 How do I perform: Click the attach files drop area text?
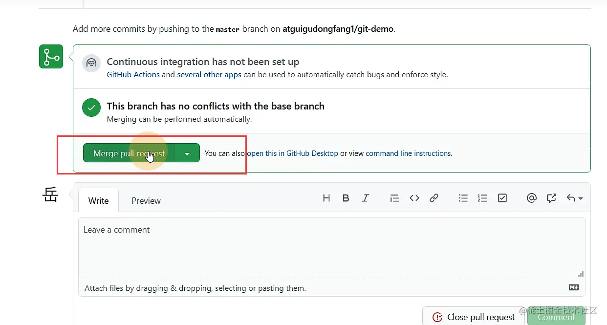(195, 288)
